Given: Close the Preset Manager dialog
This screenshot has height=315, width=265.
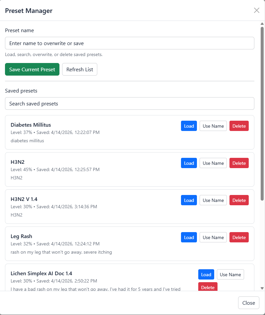Looking at the screenshot, I should tap(248, 303).
